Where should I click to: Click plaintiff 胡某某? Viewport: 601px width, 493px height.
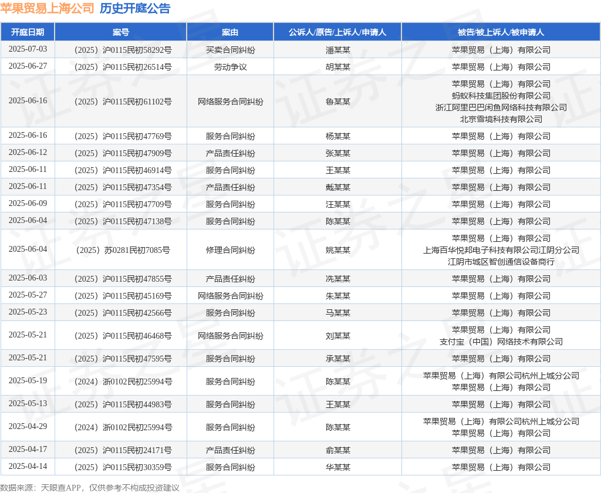337,67
